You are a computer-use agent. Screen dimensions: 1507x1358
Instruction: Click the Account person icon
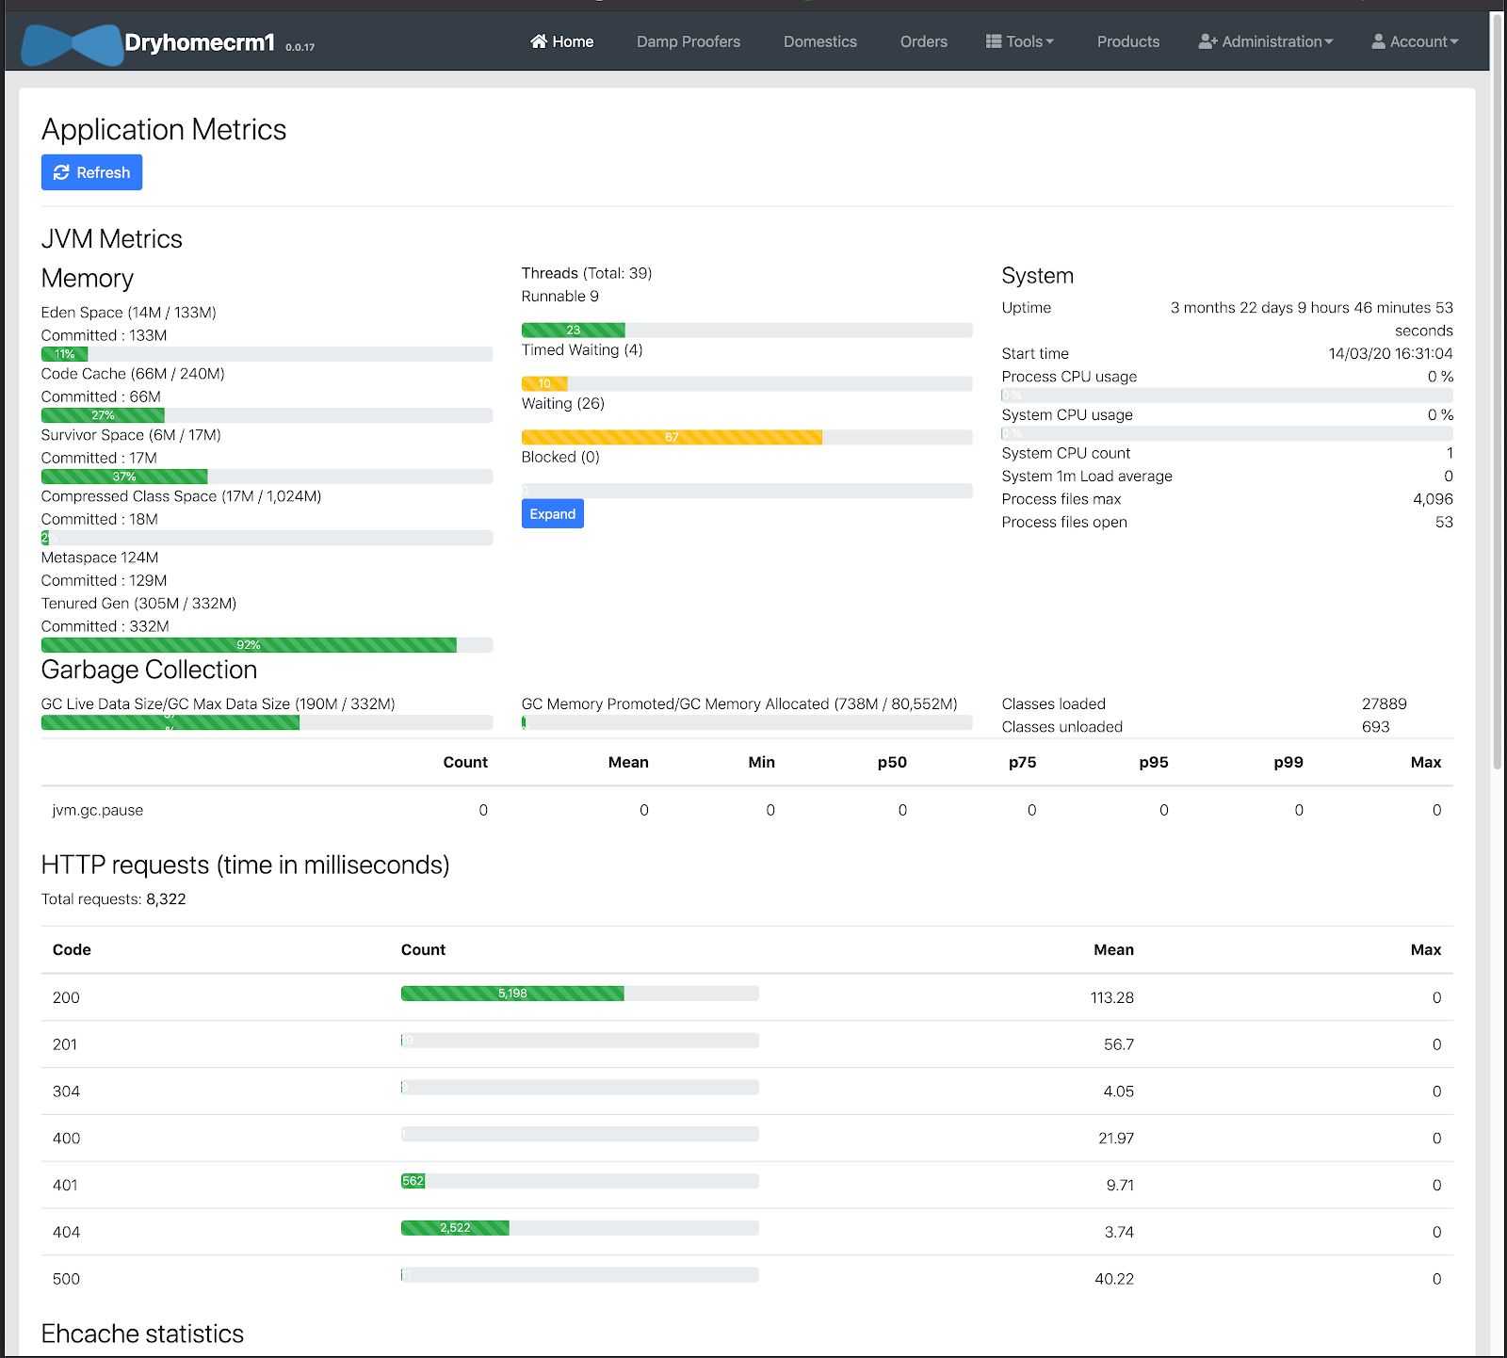[x=1378, y=41]
